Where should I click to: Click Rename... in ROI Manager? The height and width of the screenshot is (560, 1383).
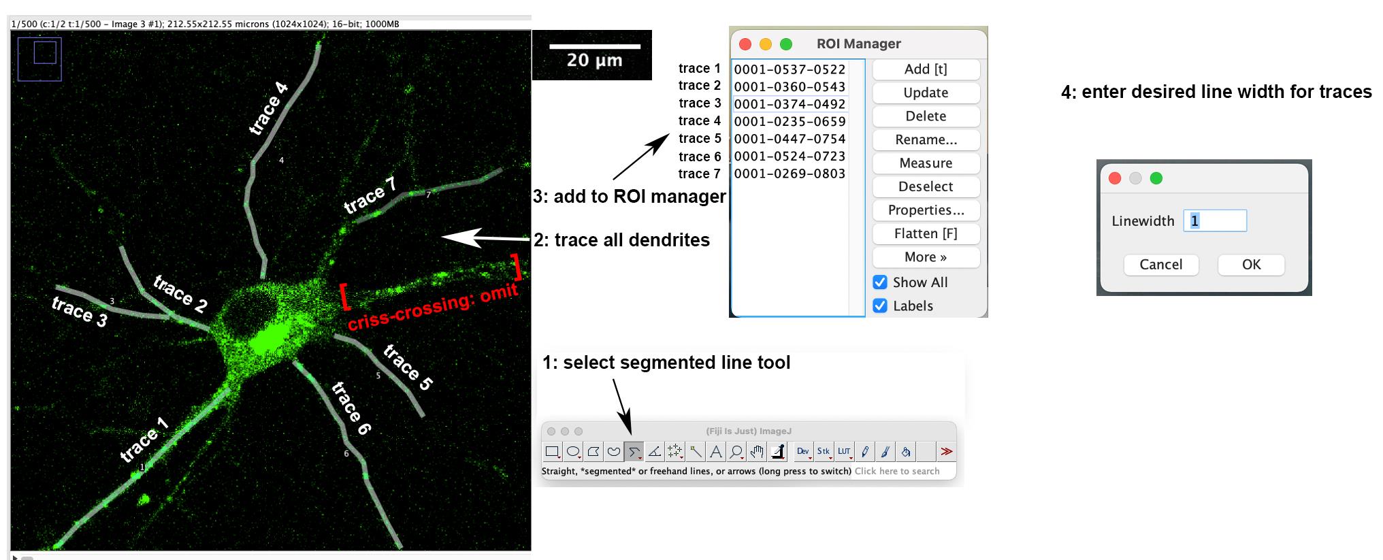point(926,139)
